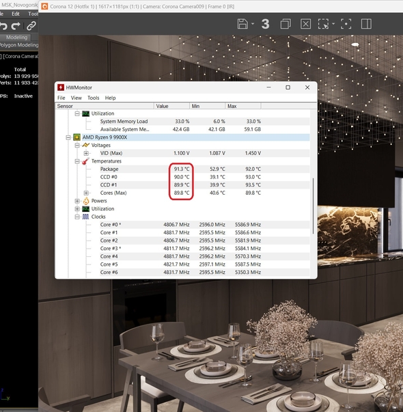This screenshot has width=403, height=412.
Task: Click the copy to clipboard icon
Action: click(286, 24)
